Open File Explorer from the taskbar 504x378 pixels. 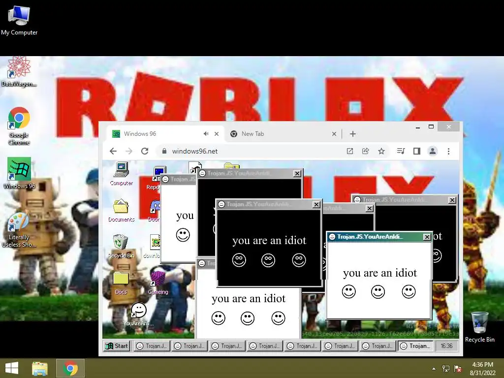40,368
